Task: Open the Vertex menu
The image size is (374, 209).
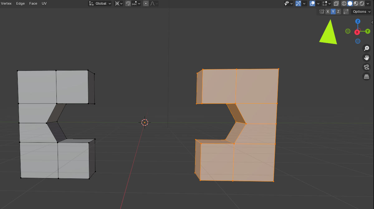Action: [x=6, y=3]
